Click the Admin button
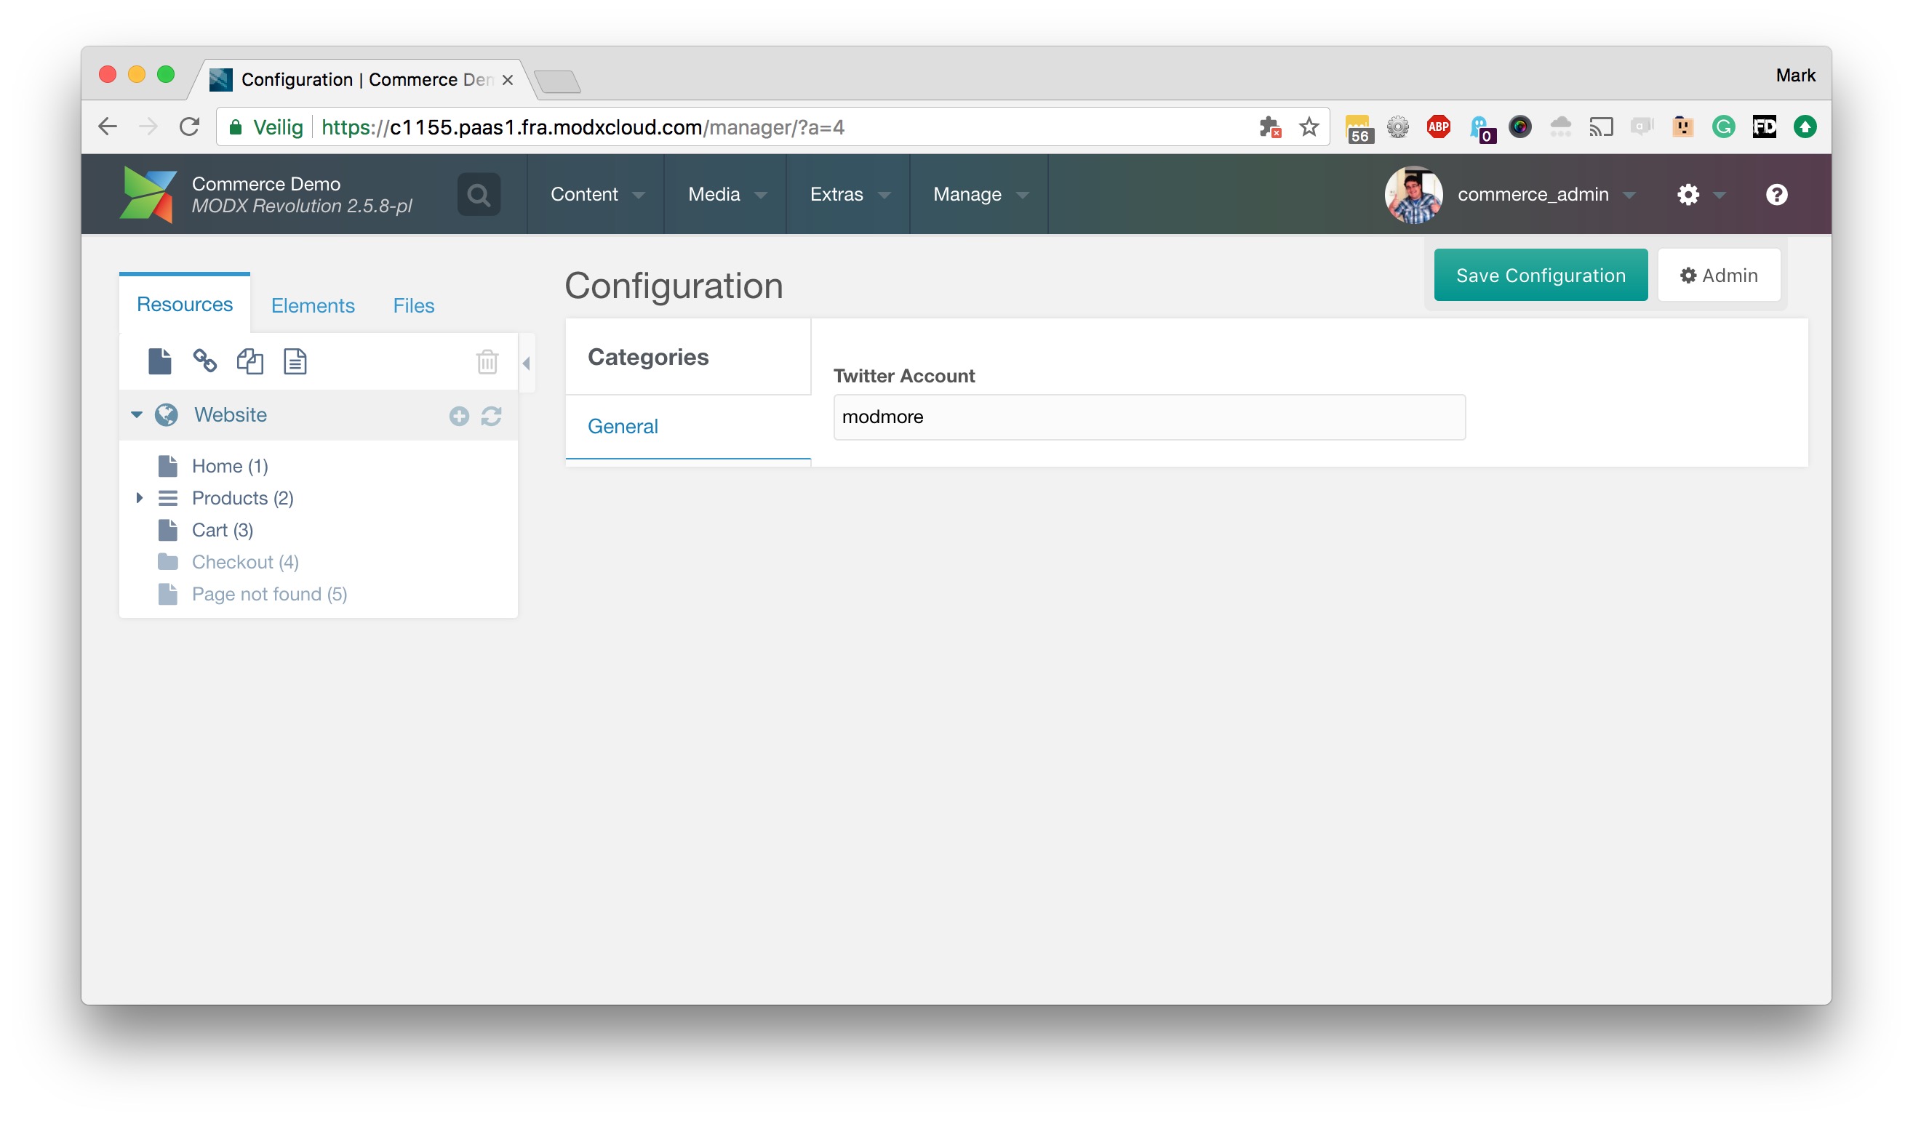1913x1121 pixels. 1719,276
